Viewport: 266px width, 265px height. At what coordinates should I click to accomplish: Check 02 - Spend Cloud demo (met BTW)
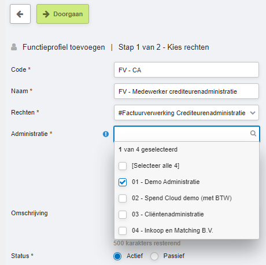[x=123, y=198]
